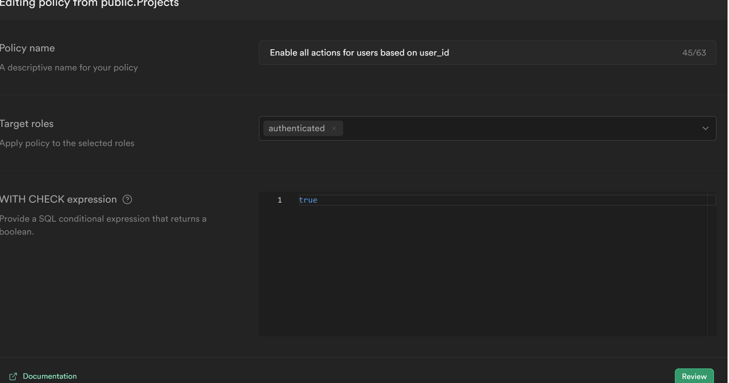Click the 45/63 character counter
Image resolution: width=729 pixels, height=383 pixels.
pyautogui.click(x=694, y=53)
